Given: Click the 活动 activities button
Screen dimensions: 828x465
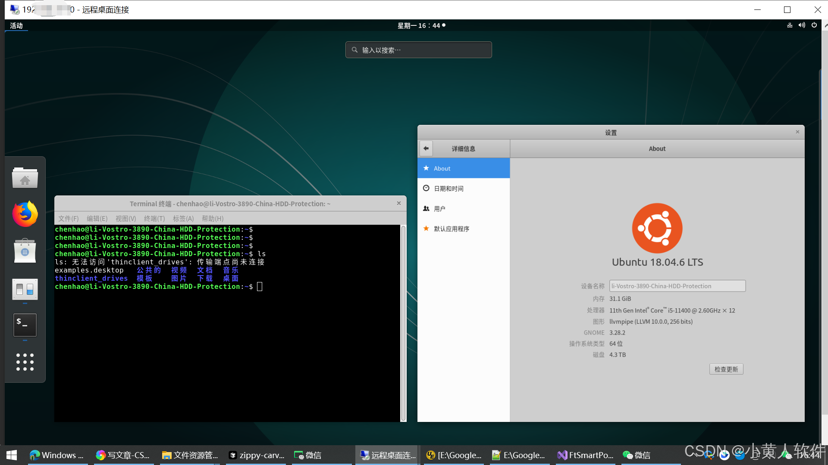Looking at the screenshot, I should coord(16,26).
